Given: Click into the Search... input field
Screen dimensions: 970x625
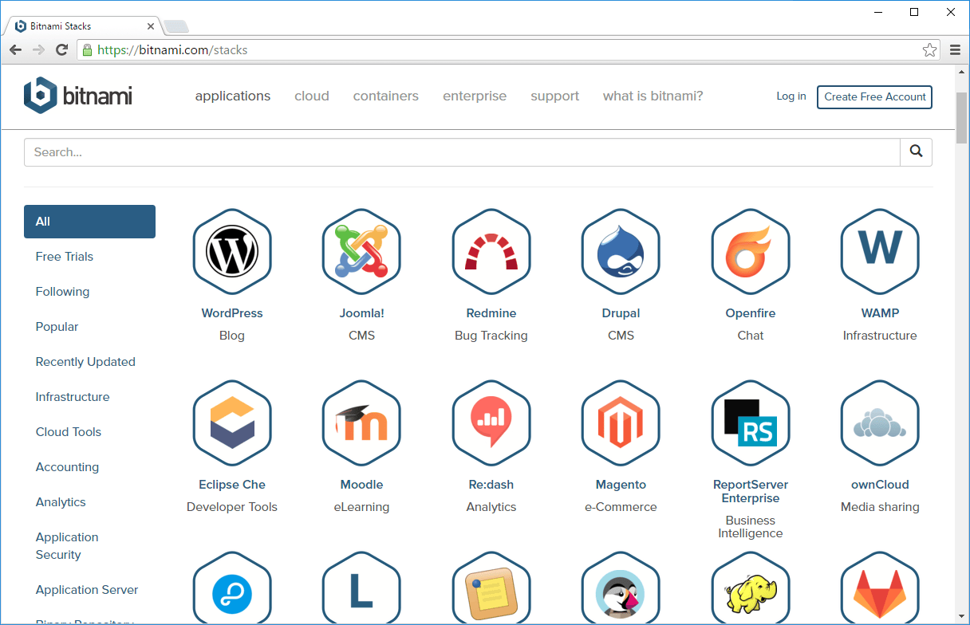Looking at the screenshot, I should click(462, 151).
